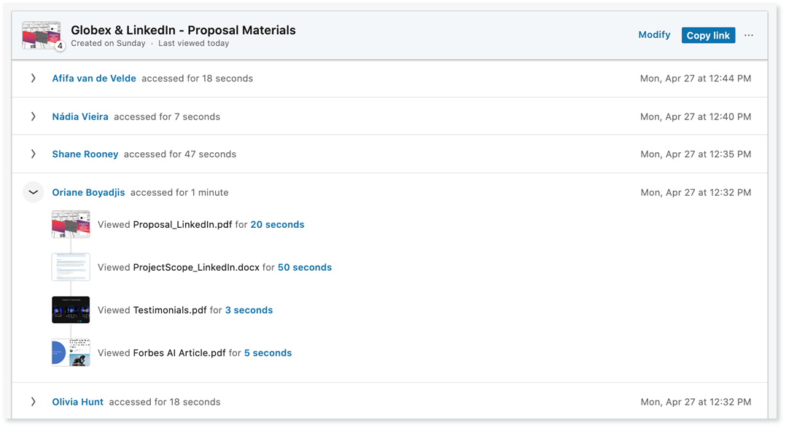786x428 pixels.
Task: Click the Copy link button
Action: pos(708,35)
